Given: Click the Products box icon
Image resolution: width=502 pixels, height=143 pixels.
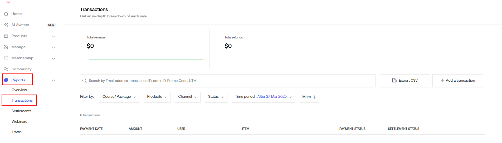Looking at the screenshot, I should (6, 36).
